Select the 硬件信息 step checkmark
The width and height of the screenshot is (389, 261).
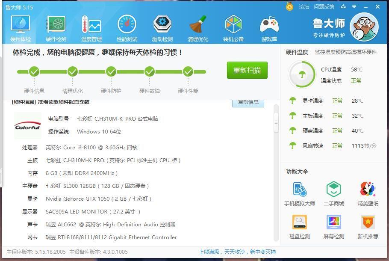pos(34,72)
